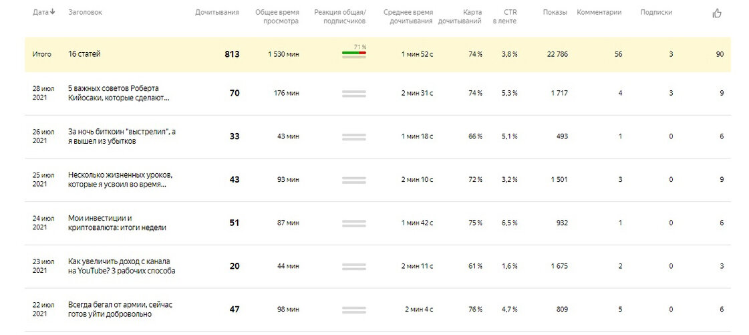749x335 pixels.
Task: Click average time 2 мин 4 с
Action: [419, 309]
